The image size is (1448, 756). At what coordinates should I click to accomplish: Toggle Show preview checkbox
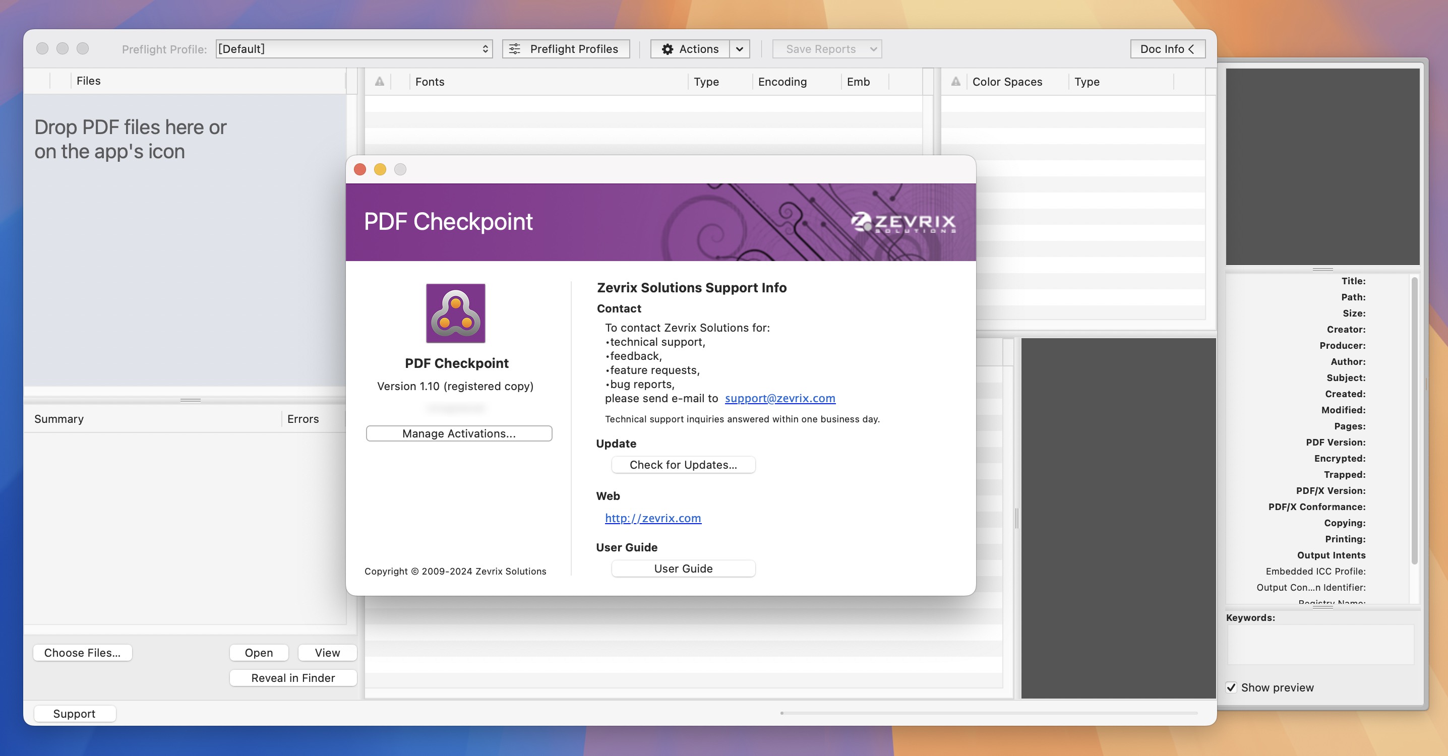1232,687
